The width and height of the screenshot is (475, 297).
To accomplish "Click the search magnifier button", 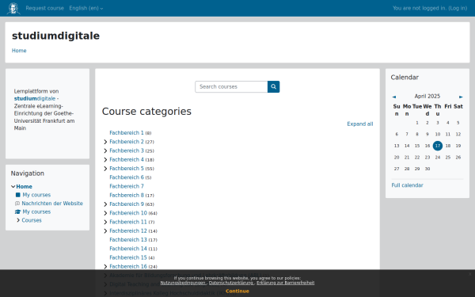I will point(274,86).
